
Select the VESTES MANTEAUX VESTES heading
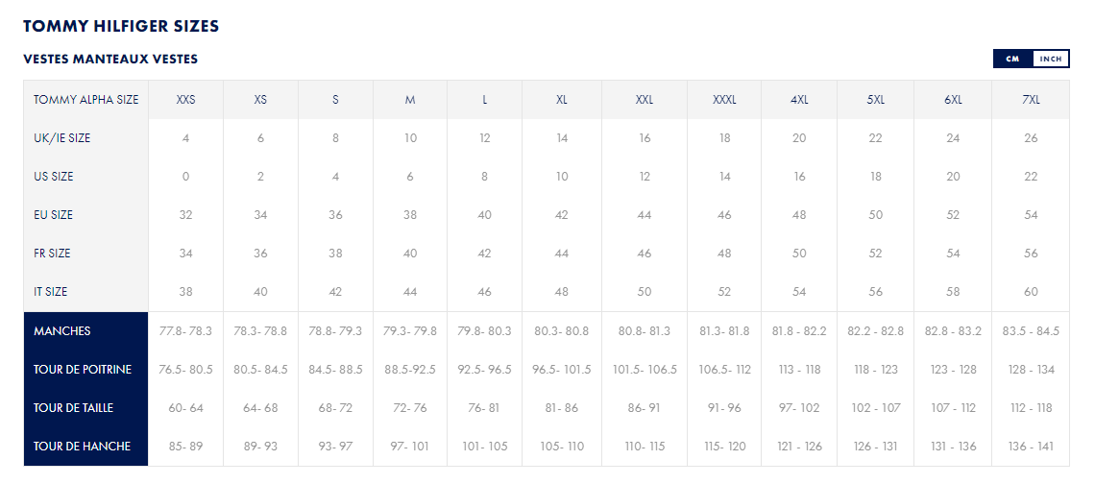click(x=110, y=60)
